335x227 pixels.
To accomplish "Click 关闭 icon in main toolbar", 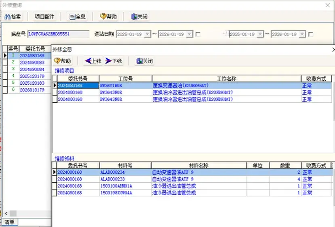I will 134,17.
